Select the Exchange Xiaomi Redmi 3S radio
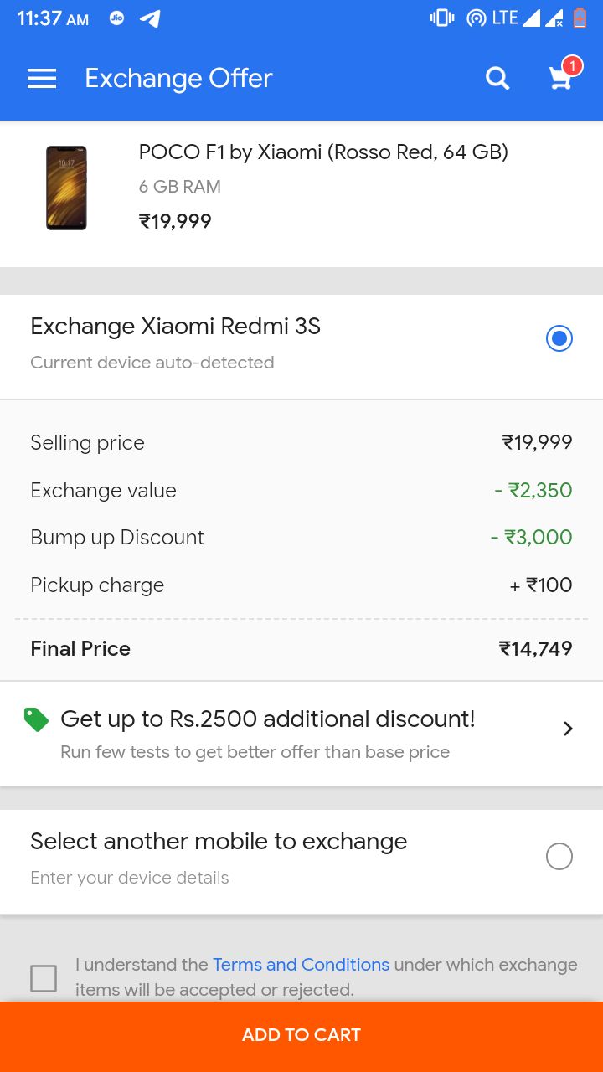Image resolution: width=603 pixels, height=1072 pixels. [559, 338]
